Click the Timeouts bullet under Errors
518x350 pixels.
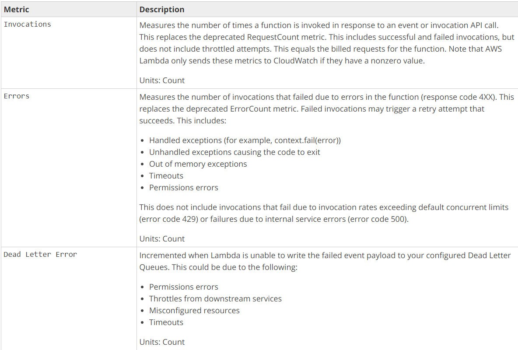point(166,176)
